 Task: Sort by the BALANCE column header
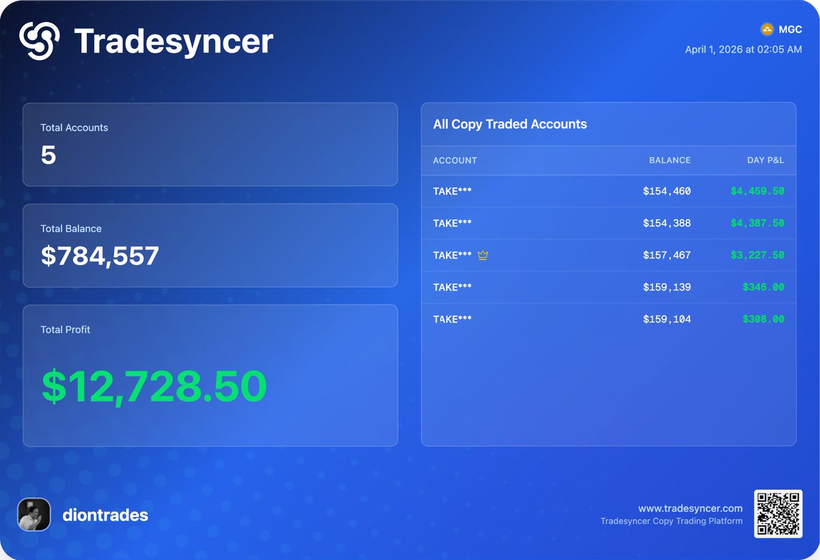coord(670,160)
